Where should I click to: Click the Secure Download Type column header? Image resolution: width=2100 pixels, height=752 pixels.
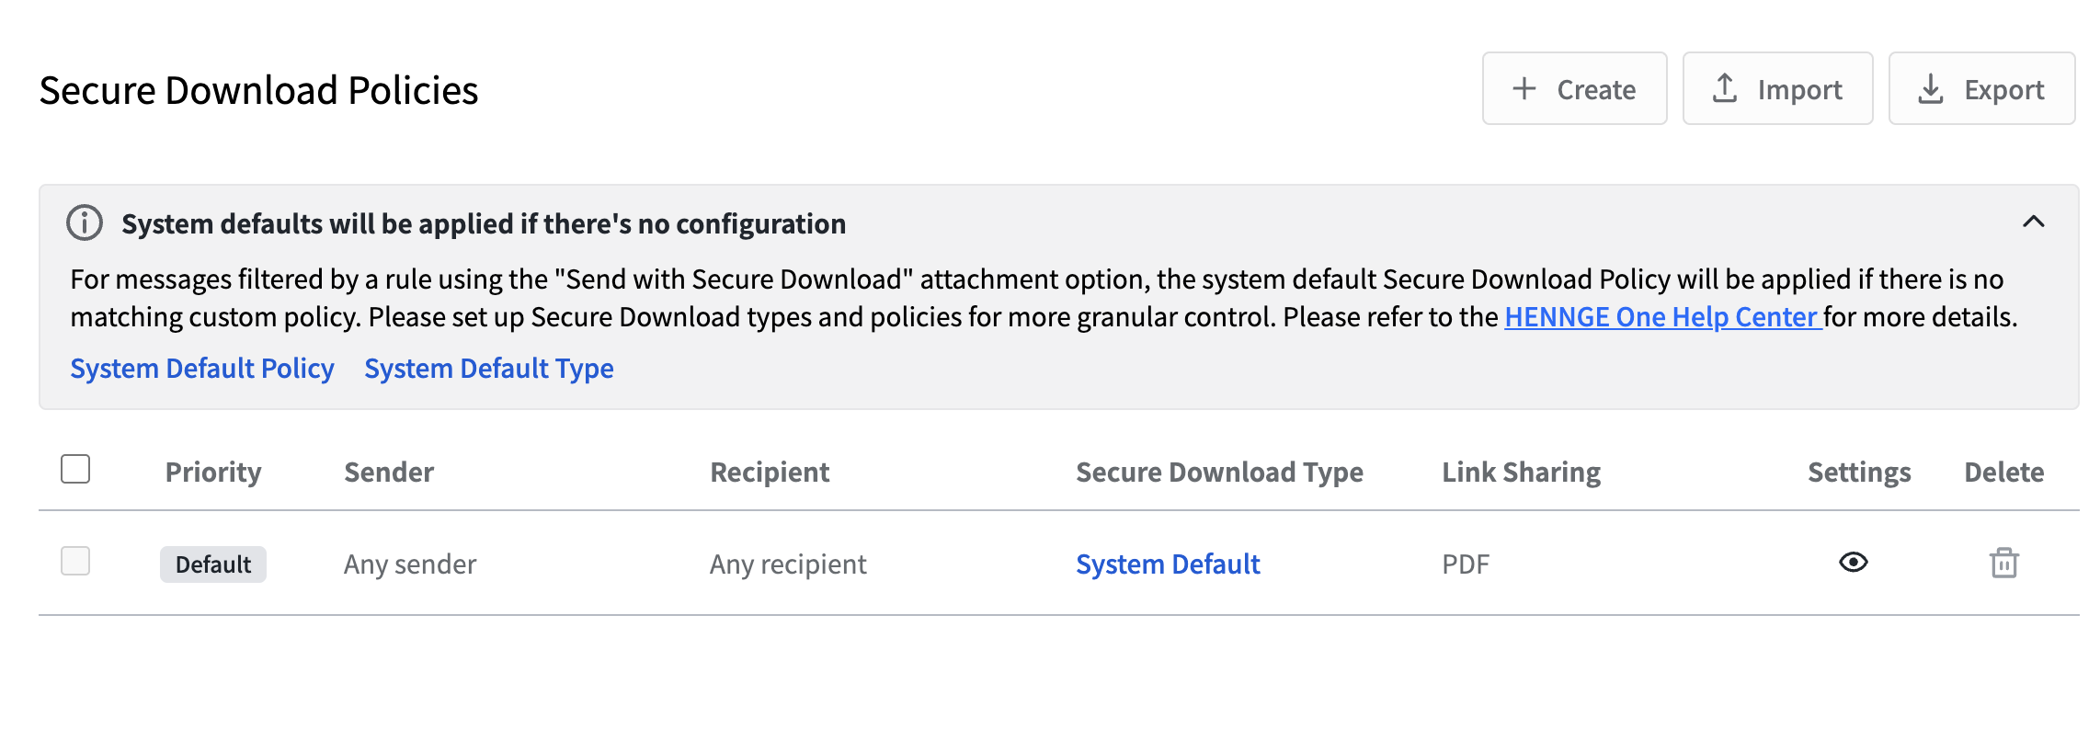tap(1219, 472)
